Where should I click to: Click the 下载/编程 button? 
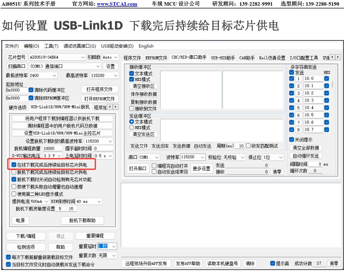[x=26, y=236]
